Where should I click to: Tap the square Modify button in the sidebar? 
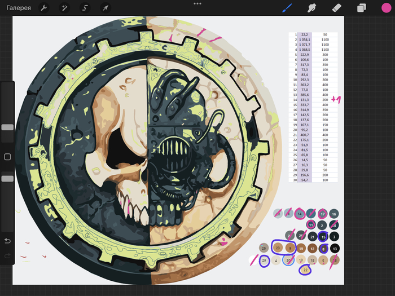7,157
